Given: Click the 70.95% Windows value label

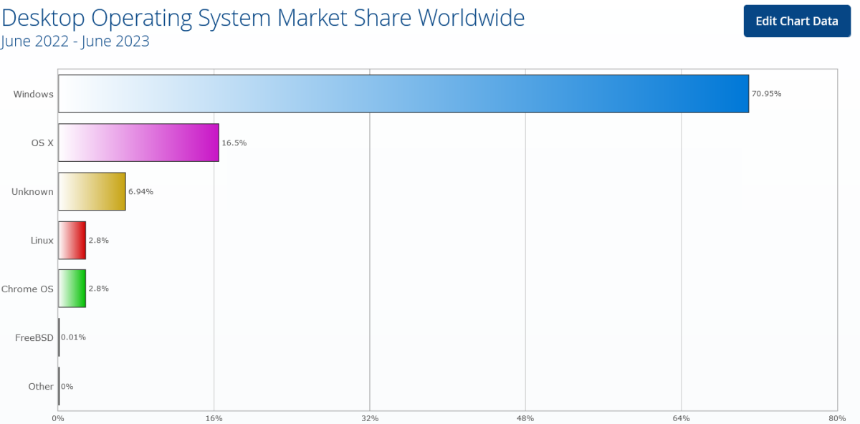Looking at the screenshot, I should 766,94.
